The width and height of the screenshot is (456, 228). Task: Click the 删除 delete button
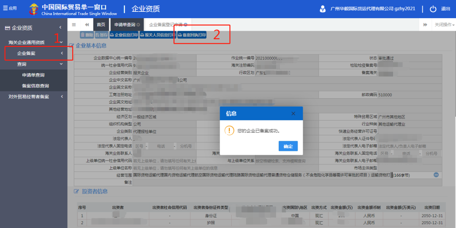point(87,35)
